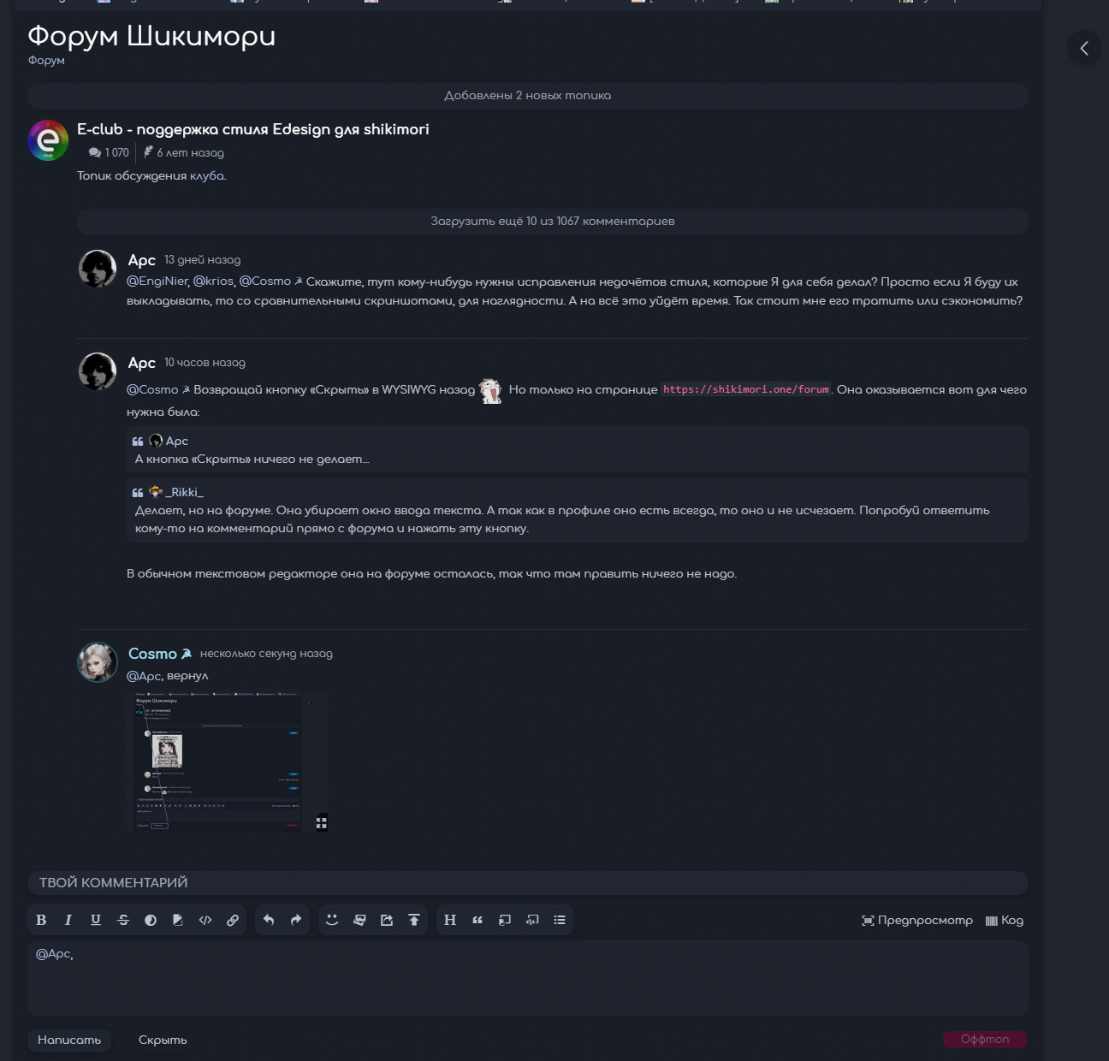The width and height of the screenshot is (1109, 1061).
Task: Switch editor to Код source mode
Action: tap(1005, 921)
